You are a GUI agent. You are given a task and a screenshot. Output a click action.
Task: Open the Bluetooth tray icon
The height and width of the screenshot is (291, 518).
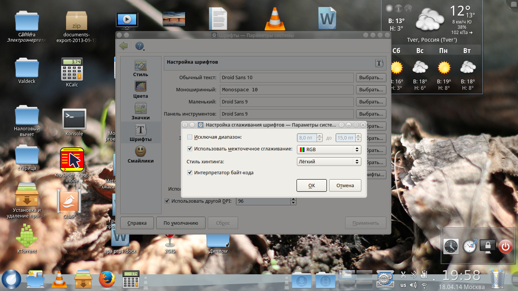pos(414,274)
